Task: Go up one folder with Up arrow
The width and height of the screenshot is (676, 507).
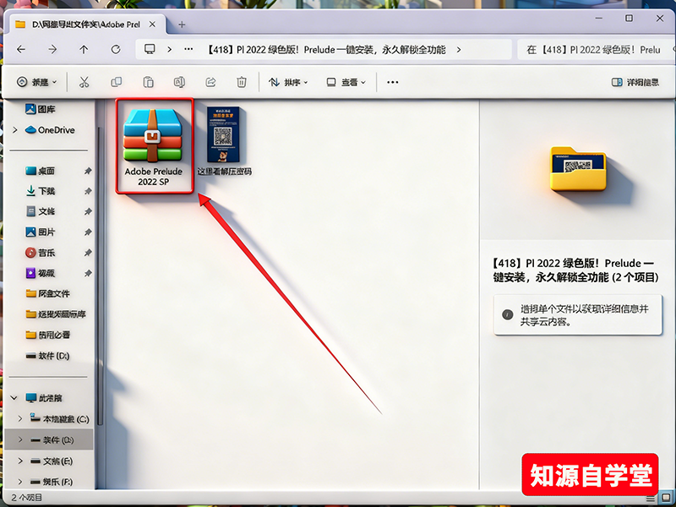Action: (84, 50)
